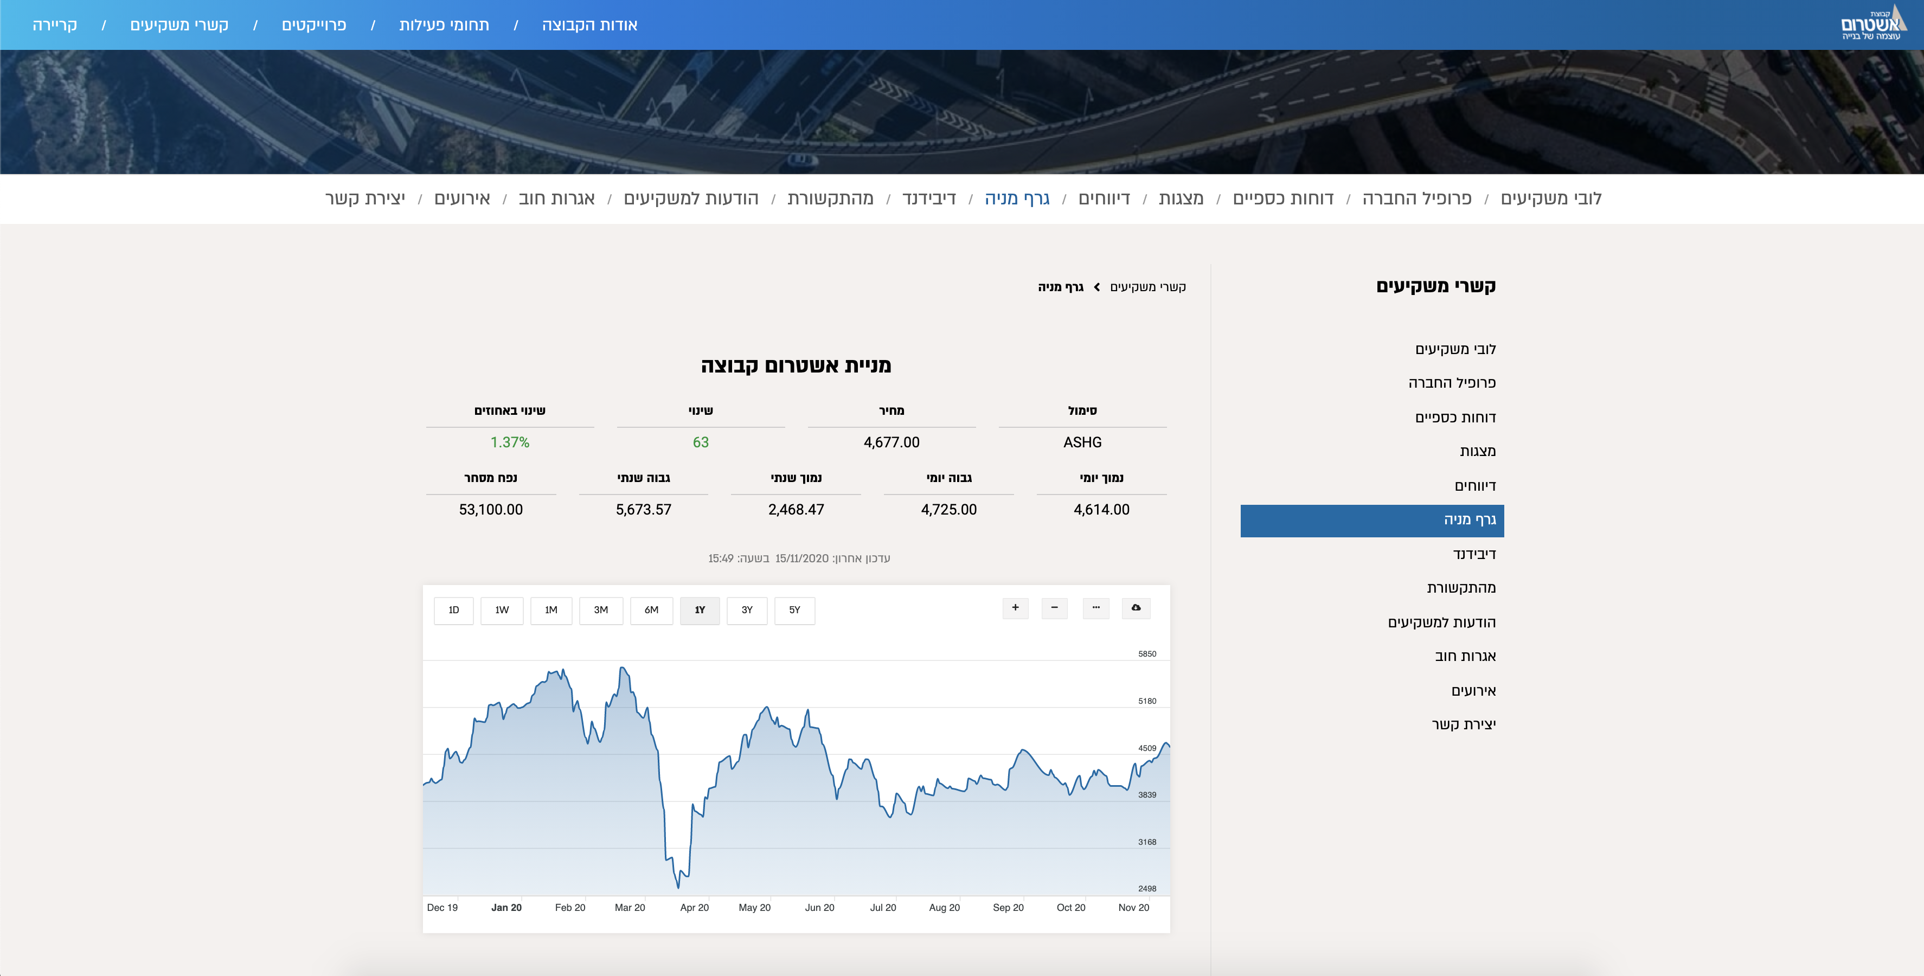The height and width of the screenshot is (976, 1924).
Task: Click the chart zoom-in plus button
Action: click(x=1015, y=608)
